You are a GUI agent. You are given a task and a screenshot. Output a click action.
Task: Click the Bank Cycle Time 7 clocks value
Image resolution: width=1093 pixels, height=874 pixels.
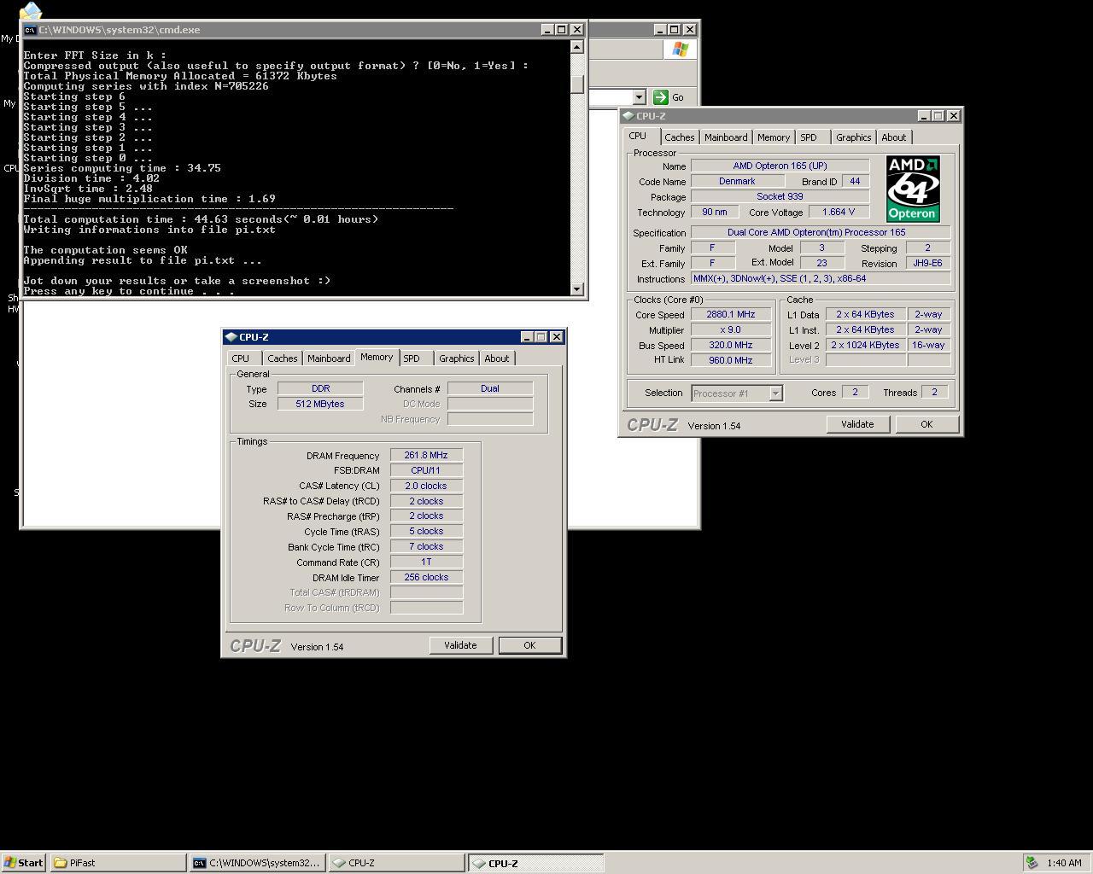[x=426, y=546]
